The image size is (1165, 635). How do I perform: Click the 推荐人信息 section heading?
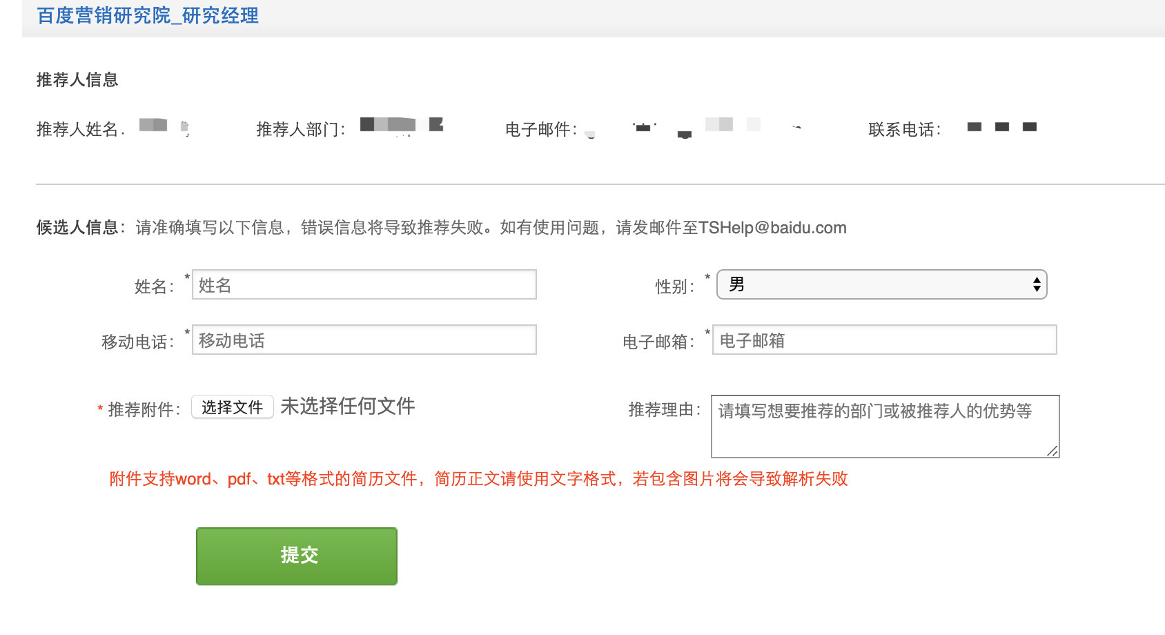click(x=77, y=80)
